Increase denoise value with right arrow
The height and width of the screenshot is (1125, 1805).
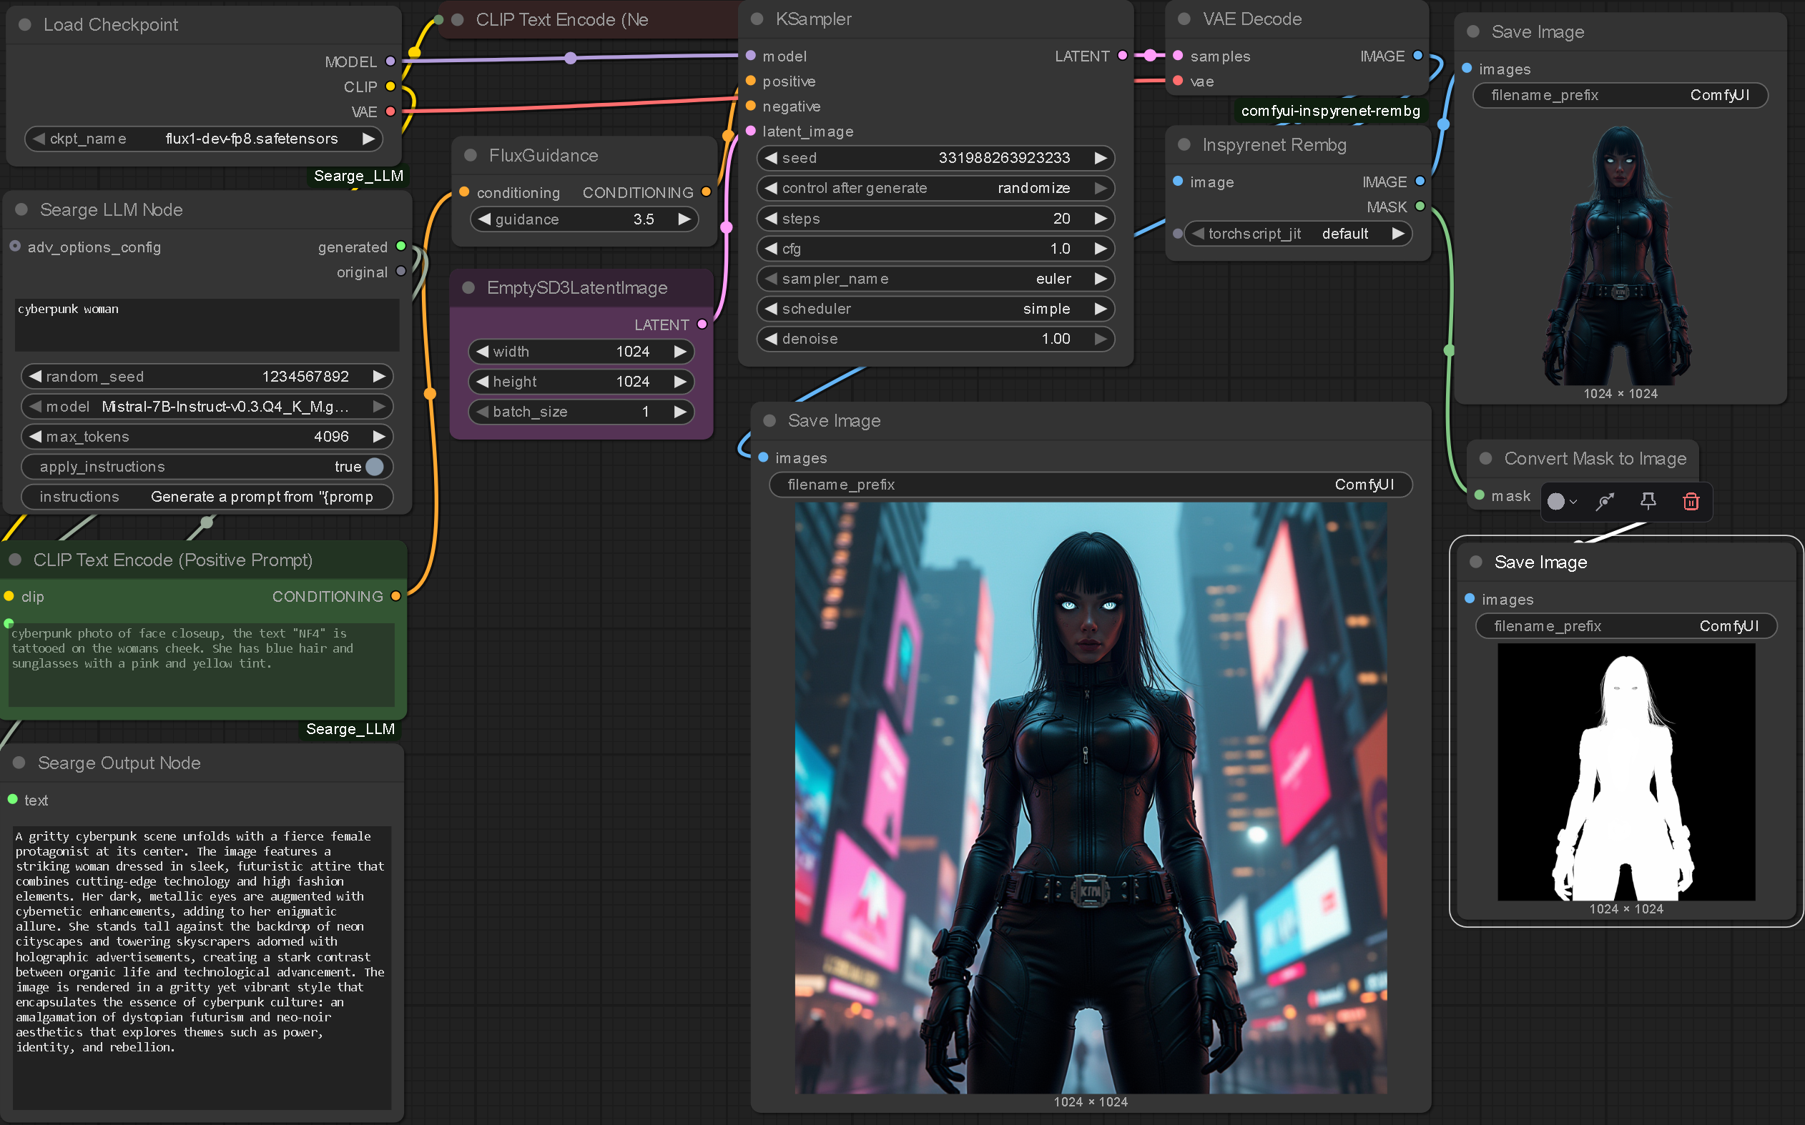tap(1100, 339)
